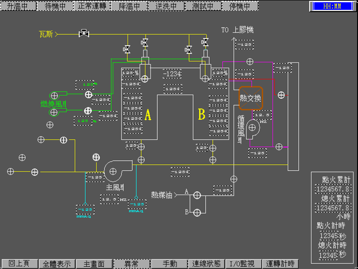
Task: Open the 運轉計時 run timer page
Action: pos(280,264)
